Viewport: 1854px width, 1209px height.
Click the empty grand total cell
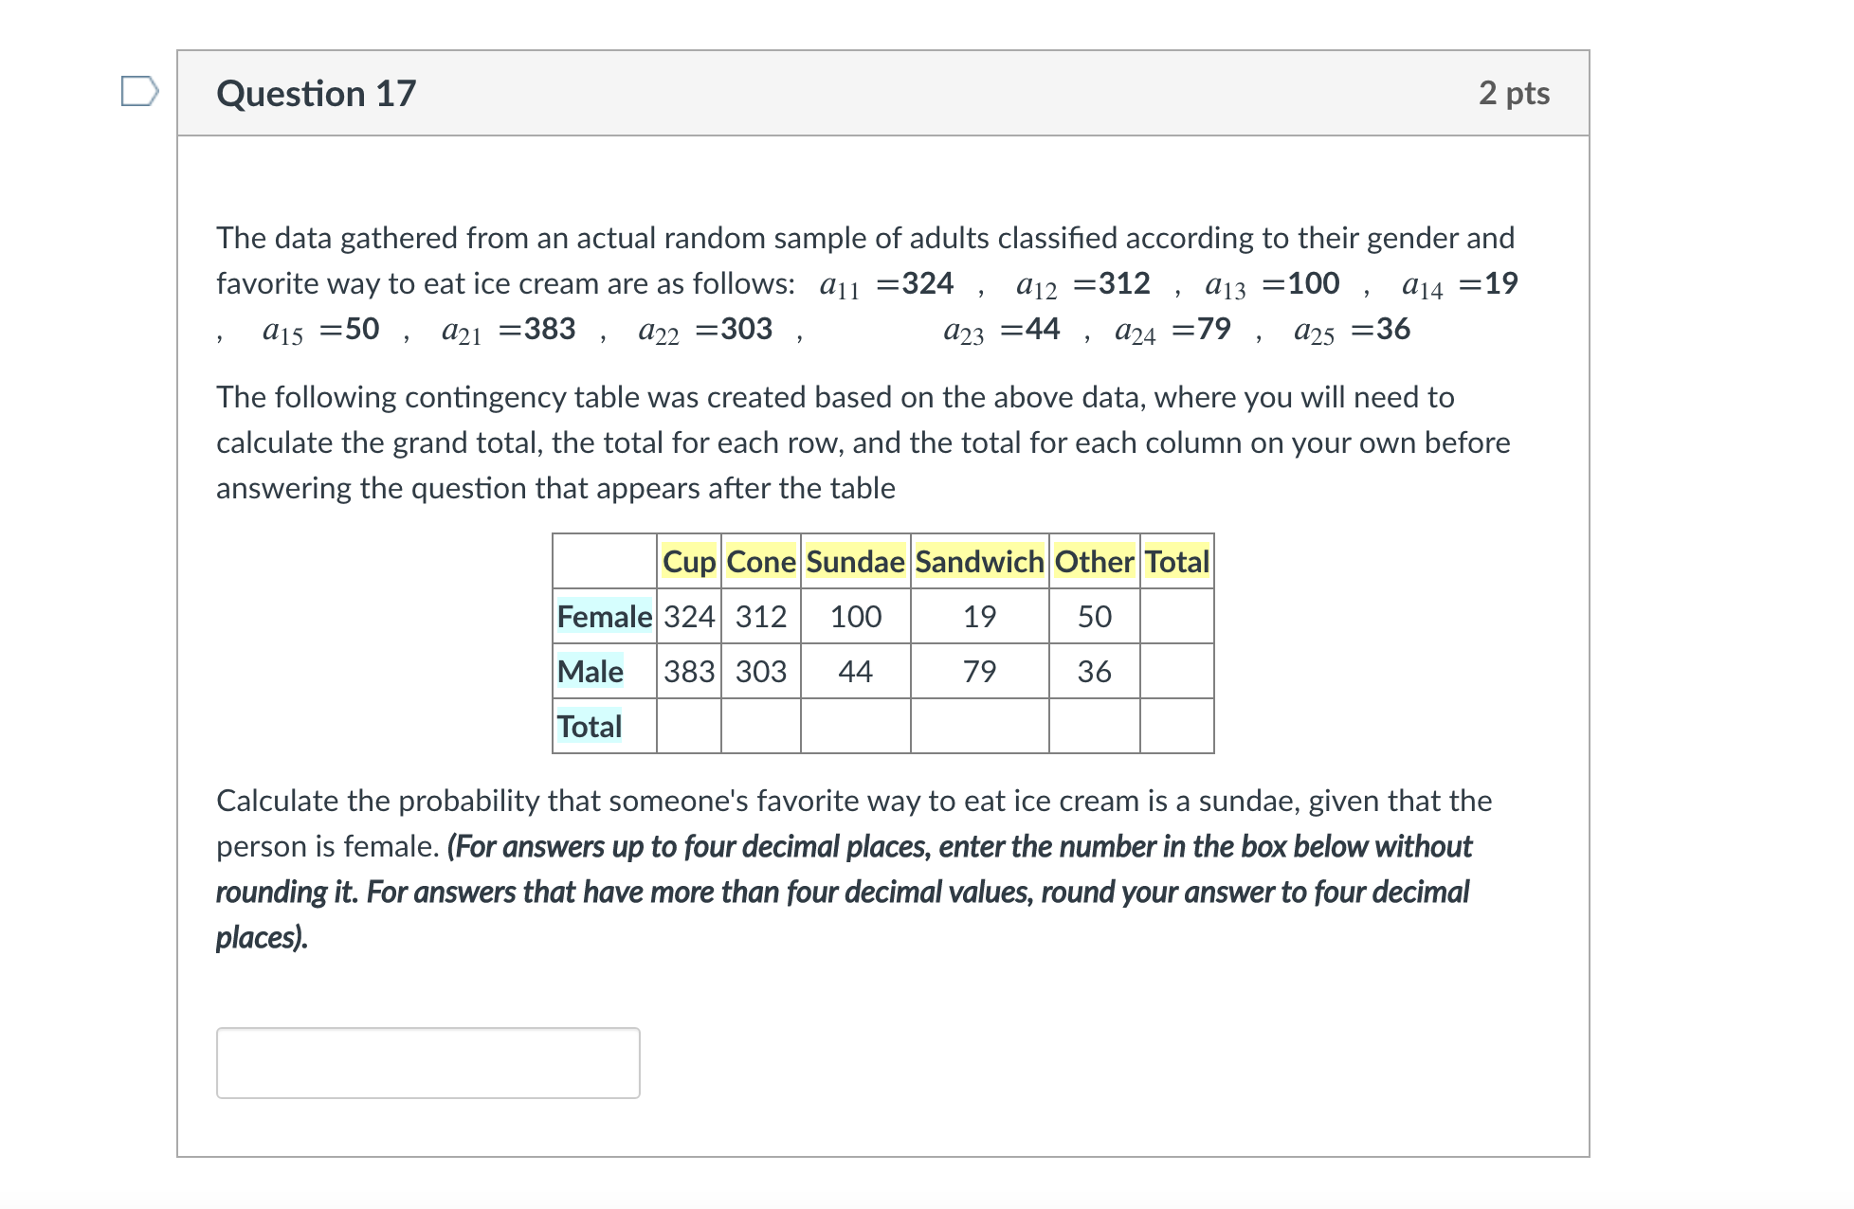[x=1176, y=726]
